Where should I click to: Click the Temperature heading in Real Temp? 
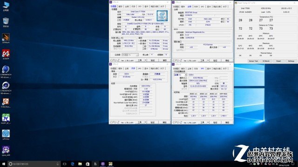266,17
